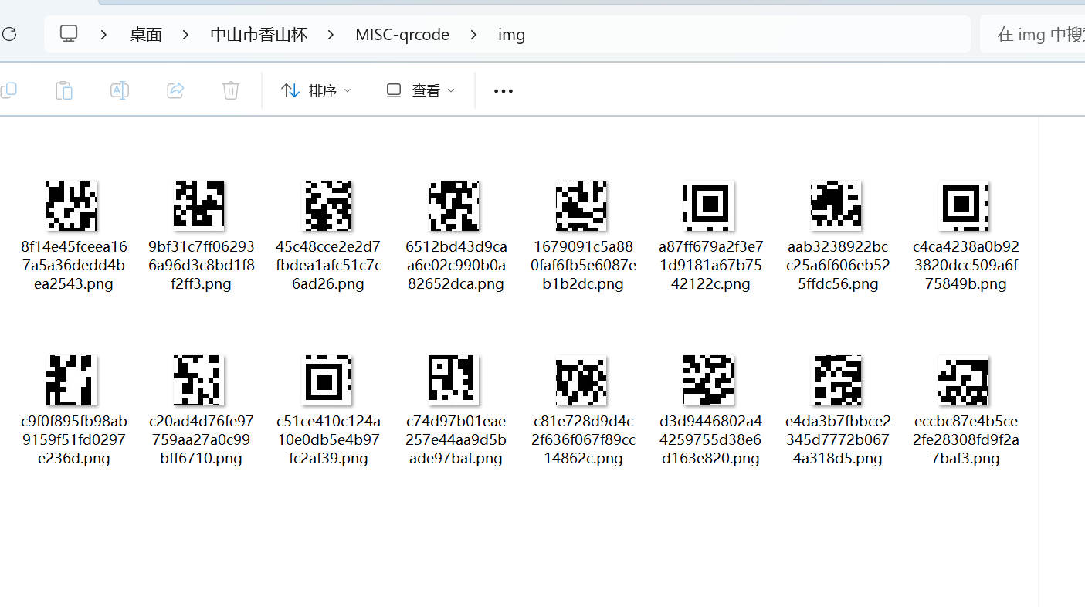Open the 排序 sort dropdown

pyautogui.click(x=317, y=90)
